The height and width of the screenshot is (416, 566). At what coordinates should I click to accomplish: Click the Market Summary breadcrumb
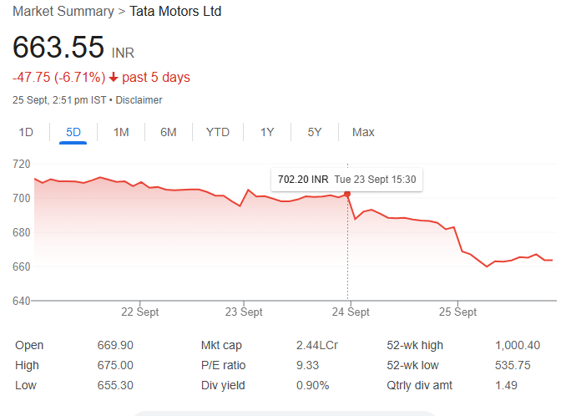pyautogui.click(x=63, y=12)
